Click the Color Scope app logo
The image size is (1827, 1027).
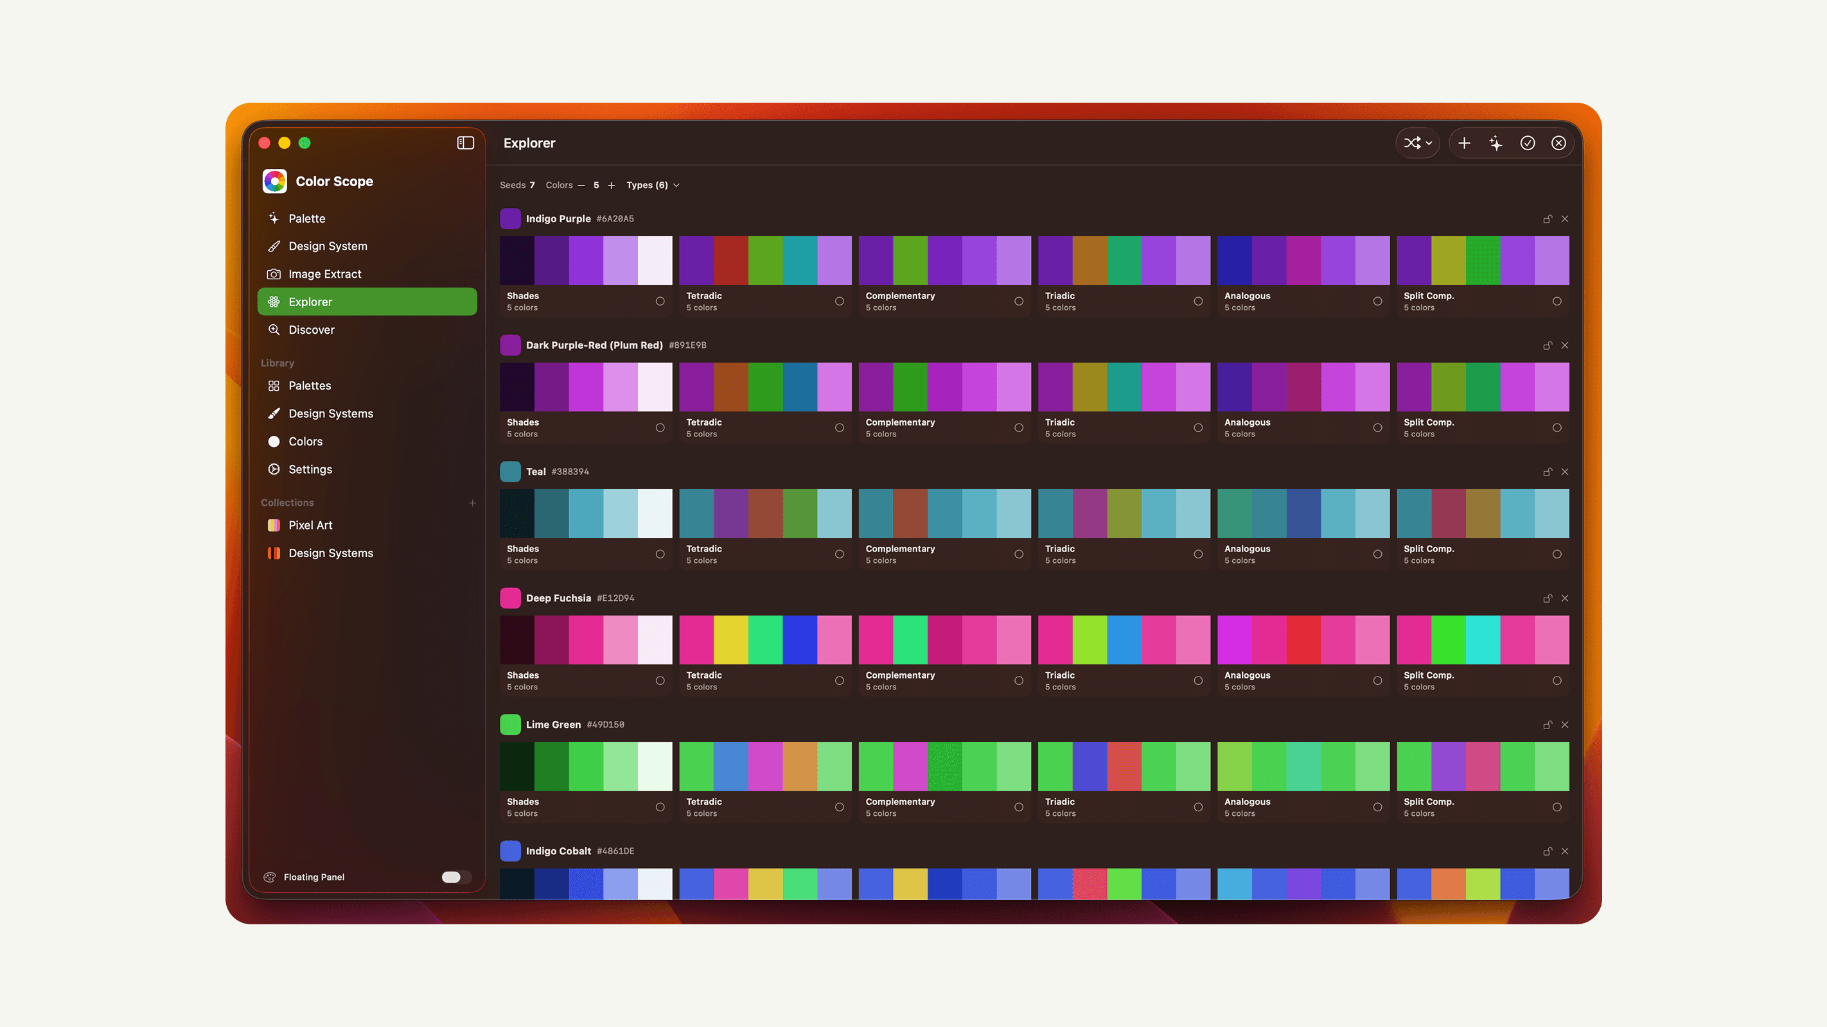click(x=274, y=182)
